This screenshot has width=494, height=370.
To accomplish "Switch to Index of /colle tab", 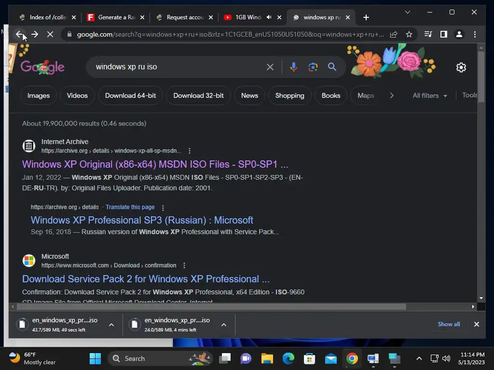I will pos(48,17).
